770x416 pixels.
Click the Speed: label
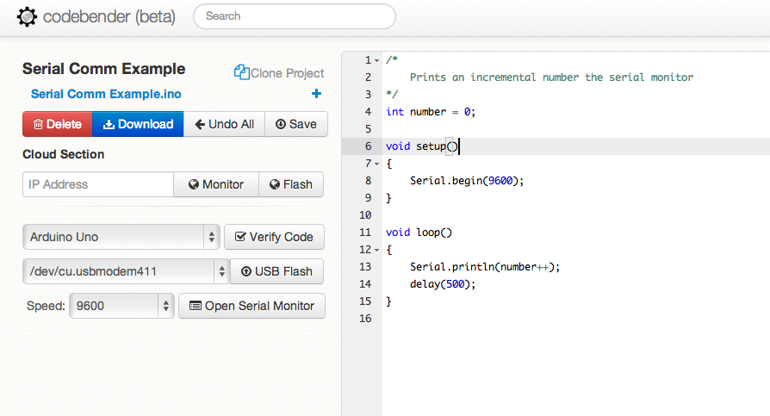(46, 306)
